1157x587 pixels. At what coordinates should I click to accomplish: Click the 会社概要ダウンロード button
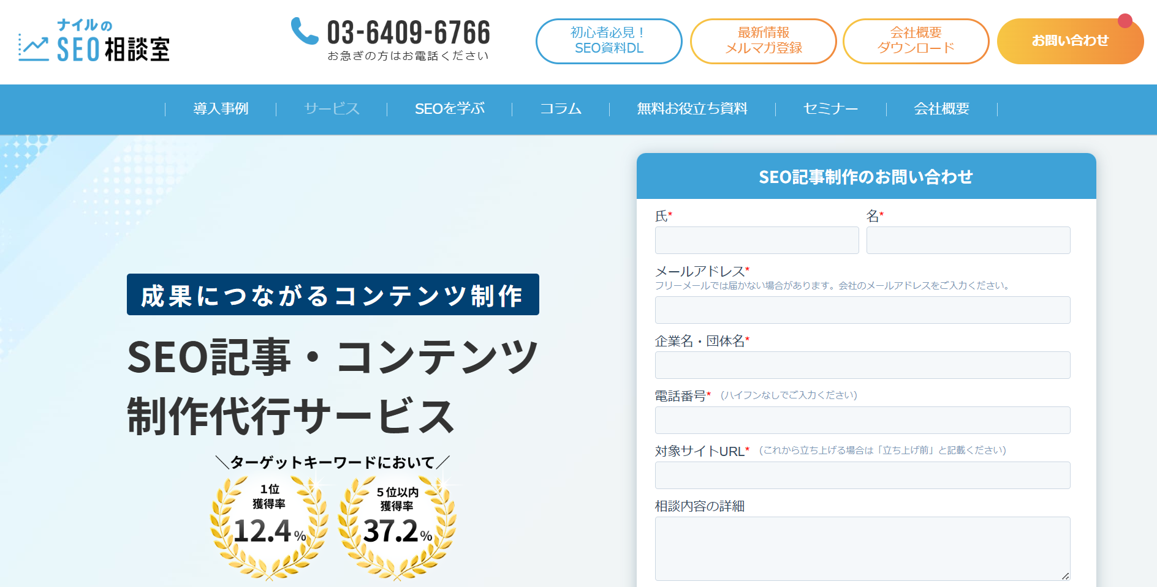tap(916, 41)
